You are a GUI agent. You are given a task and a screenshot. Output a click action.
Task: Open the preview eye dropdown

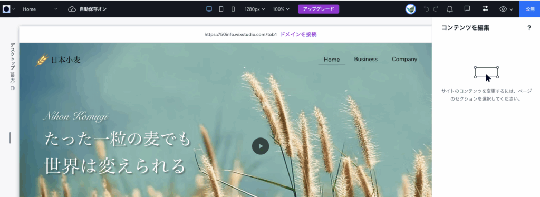pyautogui.click(x=506, y=9)
